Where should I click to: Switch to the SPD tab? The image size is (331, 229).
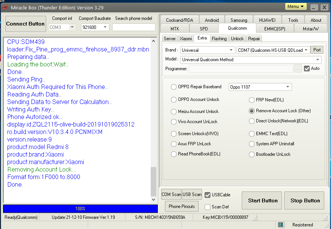204,29
